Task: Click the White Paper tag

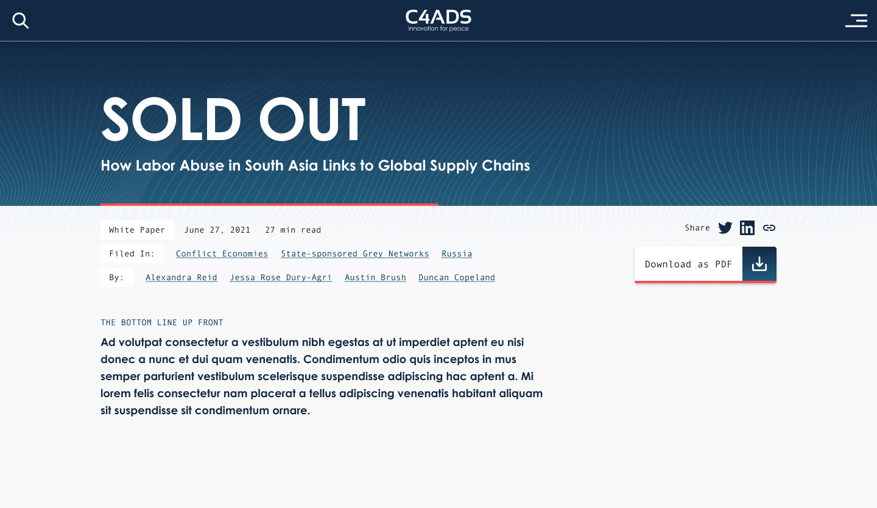Action: pos(137,230)
